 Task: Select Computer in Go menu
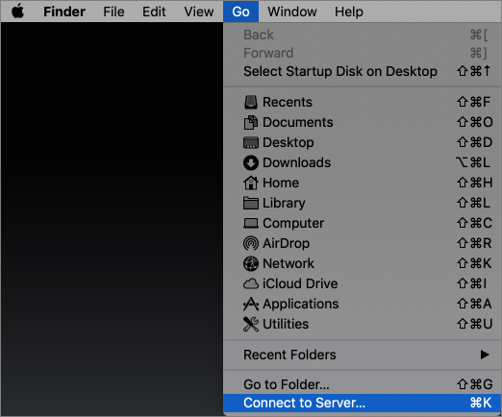click(363, 223)
